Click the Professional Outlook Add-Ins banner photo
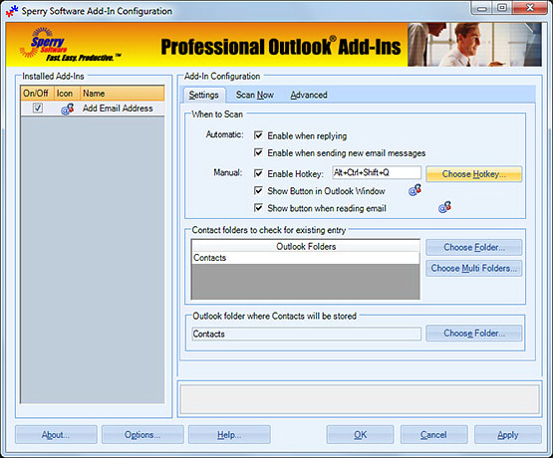The width and height of the screenshot is (553, 458). [474, 45]
